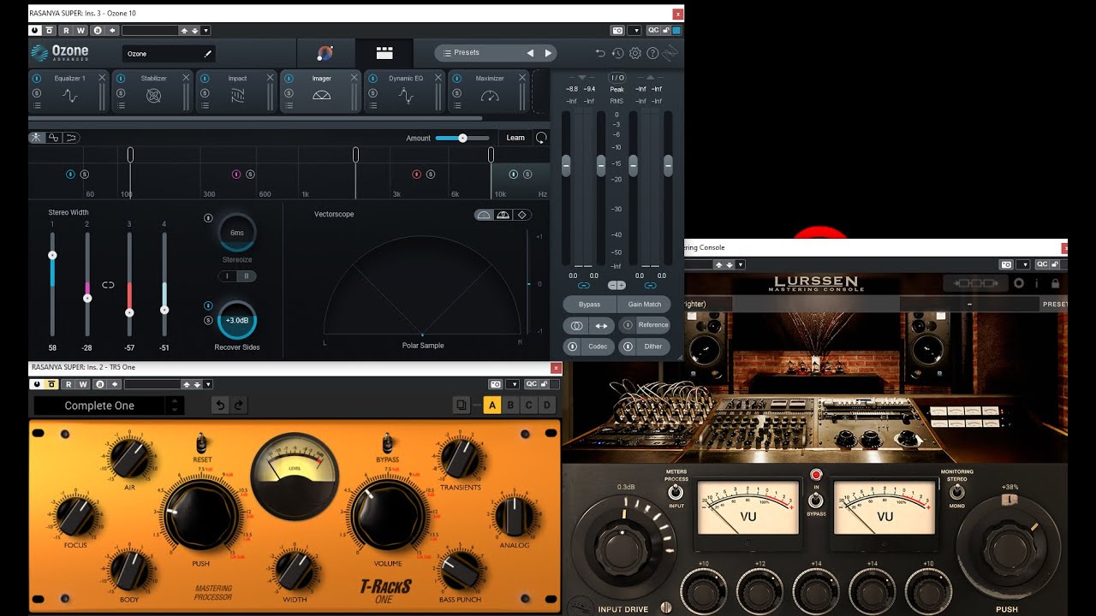This screenshot has height=616, width=1096.
Task: Open Ozone undo history clock icon
Action: pos(617,53)
